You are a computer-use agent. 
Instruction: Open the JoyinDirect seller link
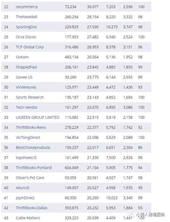(x=25, y=198)
